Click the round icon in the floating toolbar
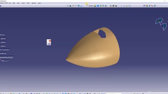 (x=49, y=44)
